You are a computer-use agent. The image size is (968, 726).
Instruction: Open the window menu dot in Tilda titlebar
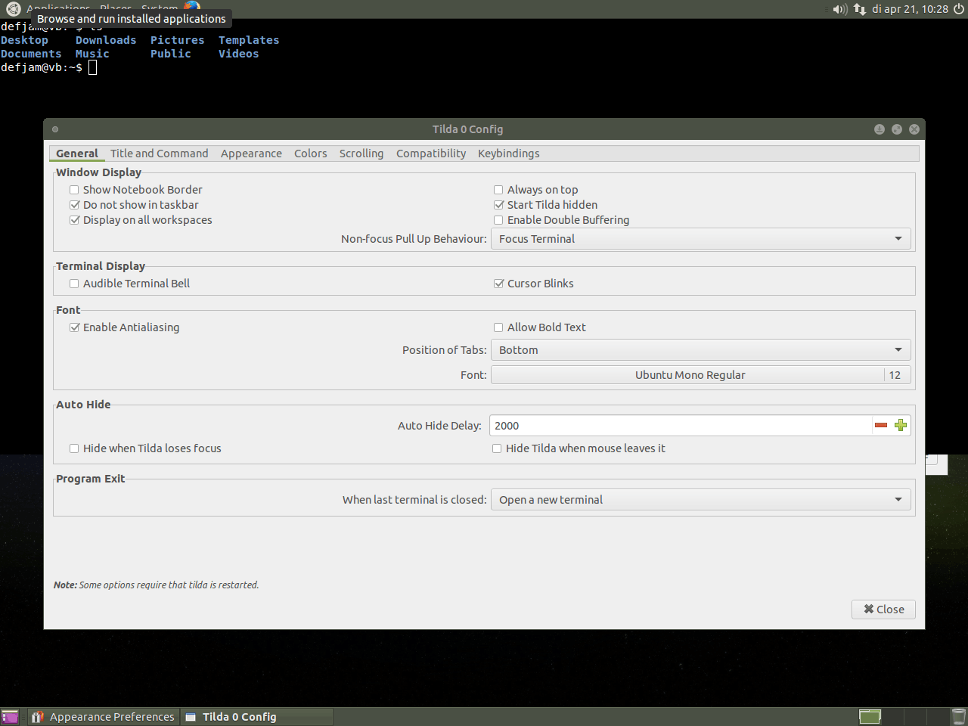click(55, 129)
